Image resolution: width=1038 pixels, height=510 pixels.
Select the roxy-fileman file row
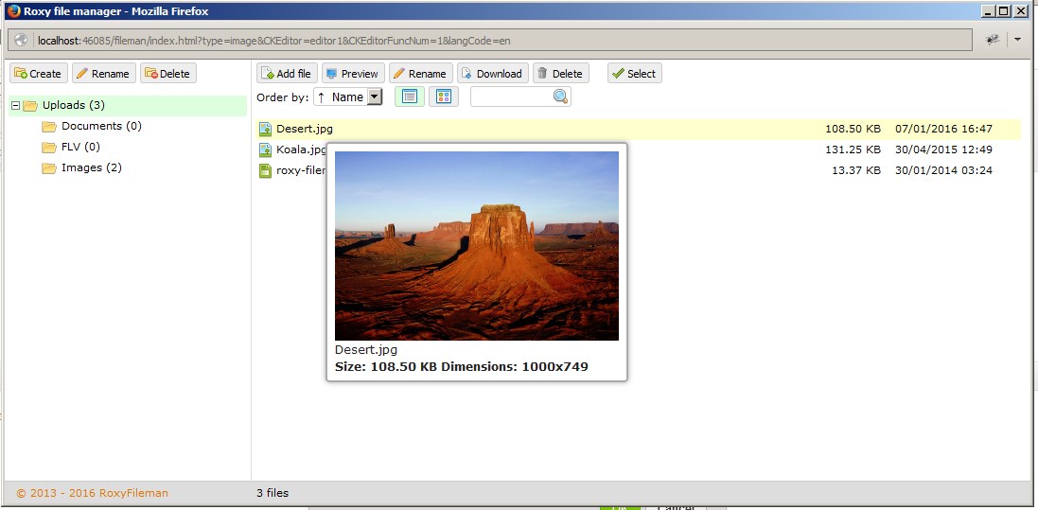tap(639, 170)
